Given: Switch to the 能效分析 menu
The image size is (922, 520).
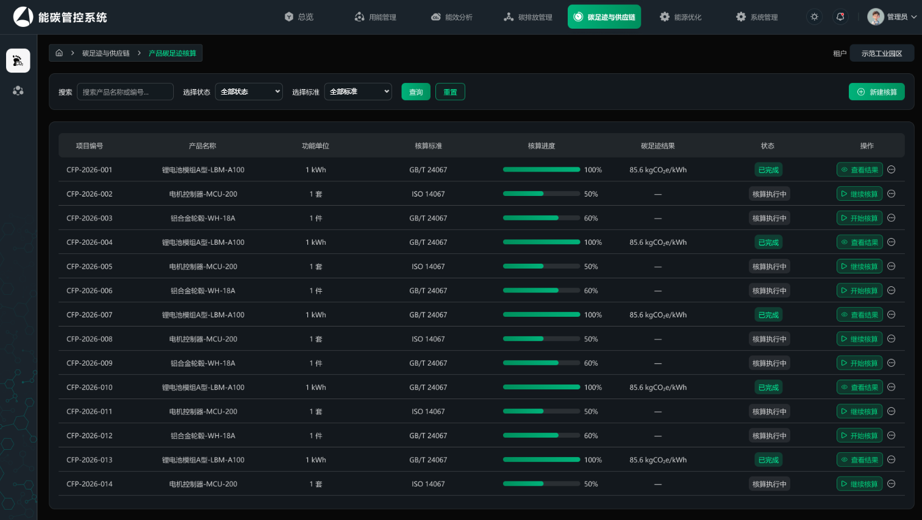Looking at the screenshot, I should click(452, 17).
